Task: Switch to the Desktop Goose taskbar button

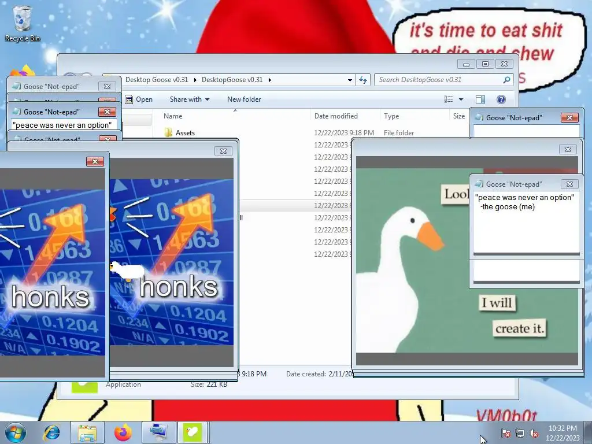Action: [192, 432]
